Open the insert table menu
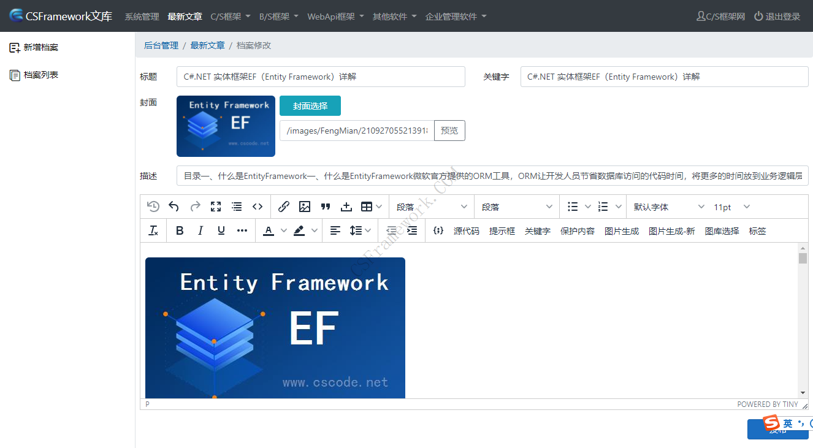This screenshot has width=813, height=448. pos(372,207)
